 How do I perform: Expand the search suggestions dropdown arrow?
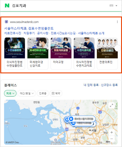116,6
